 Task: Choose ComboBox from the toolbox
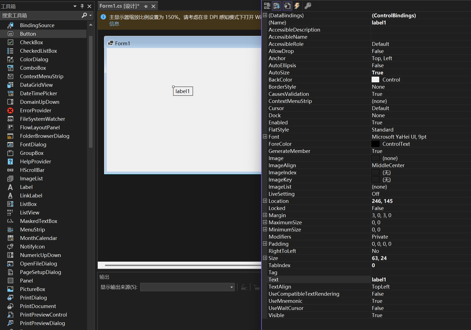coord(43,68)
